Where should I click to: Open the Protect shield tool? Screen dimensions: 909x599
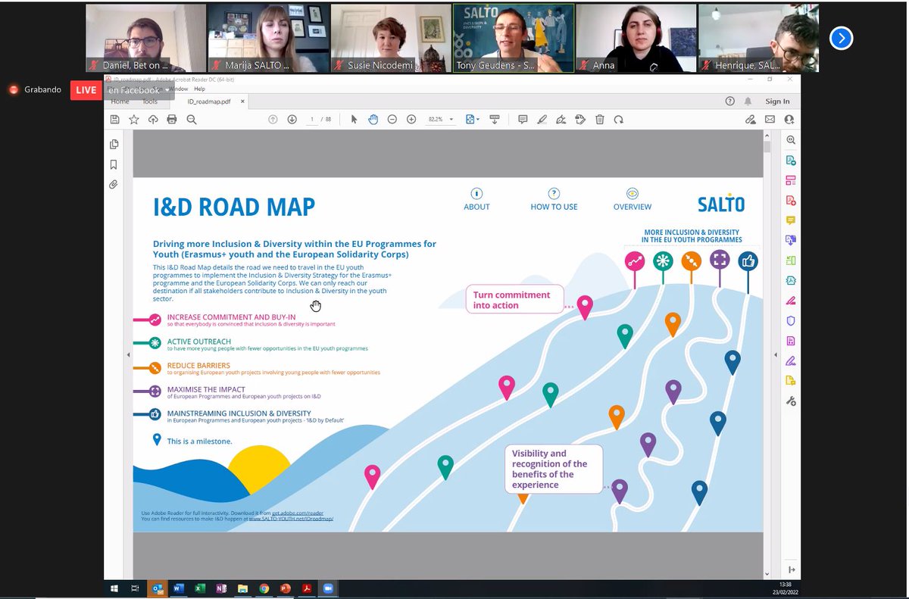791,320
